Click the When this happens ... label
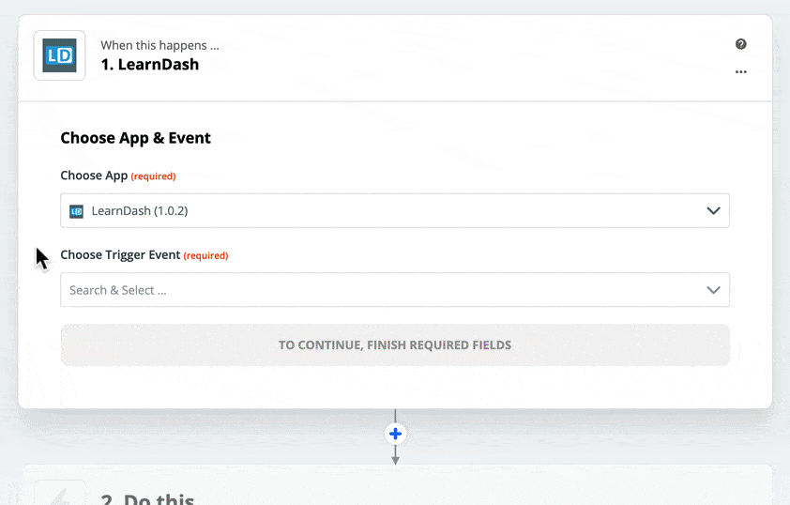 coord(160,45)
